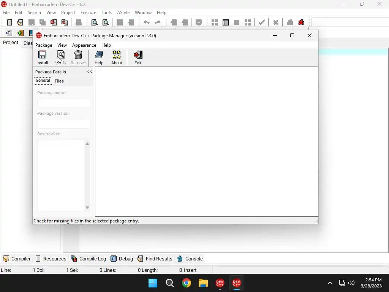Click the Save All icon in Dev-C++ toolbar
The height and width of the screenshot is (292, 389).
pos(43,22)
